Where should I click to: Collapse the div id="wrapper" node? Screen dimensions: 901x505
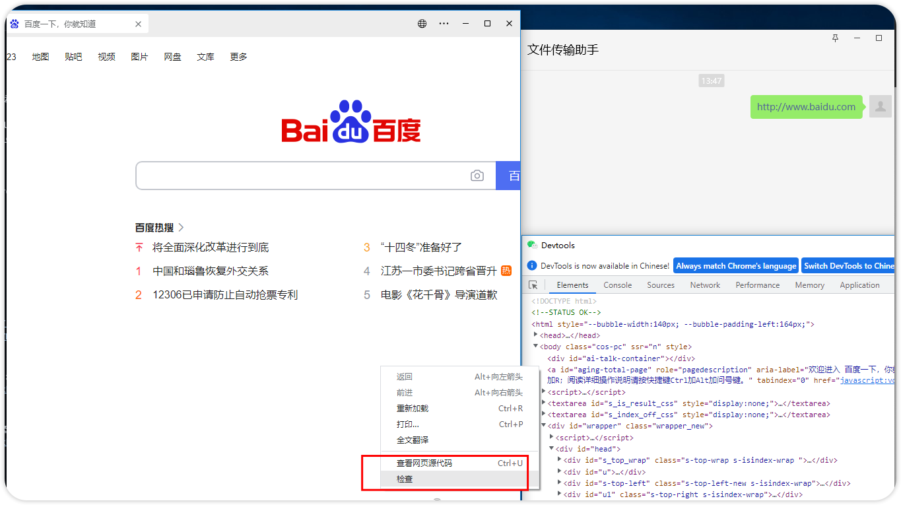click(x=544, y=425)
